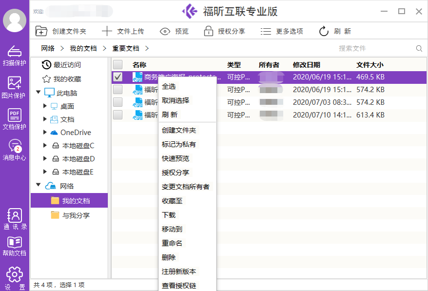Select 注册新版本 in the context menu
Viewport: 428px width, 291px height.
point(179,272)
